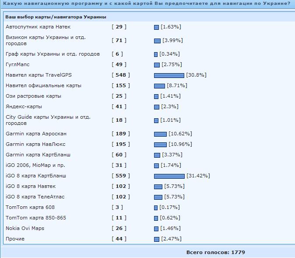Image resolution: width=295 pixels, height=258 pixels.
Task: Click the 'Ваш выбор карты/навигатора Украины' header
Action: pos(56,17)
